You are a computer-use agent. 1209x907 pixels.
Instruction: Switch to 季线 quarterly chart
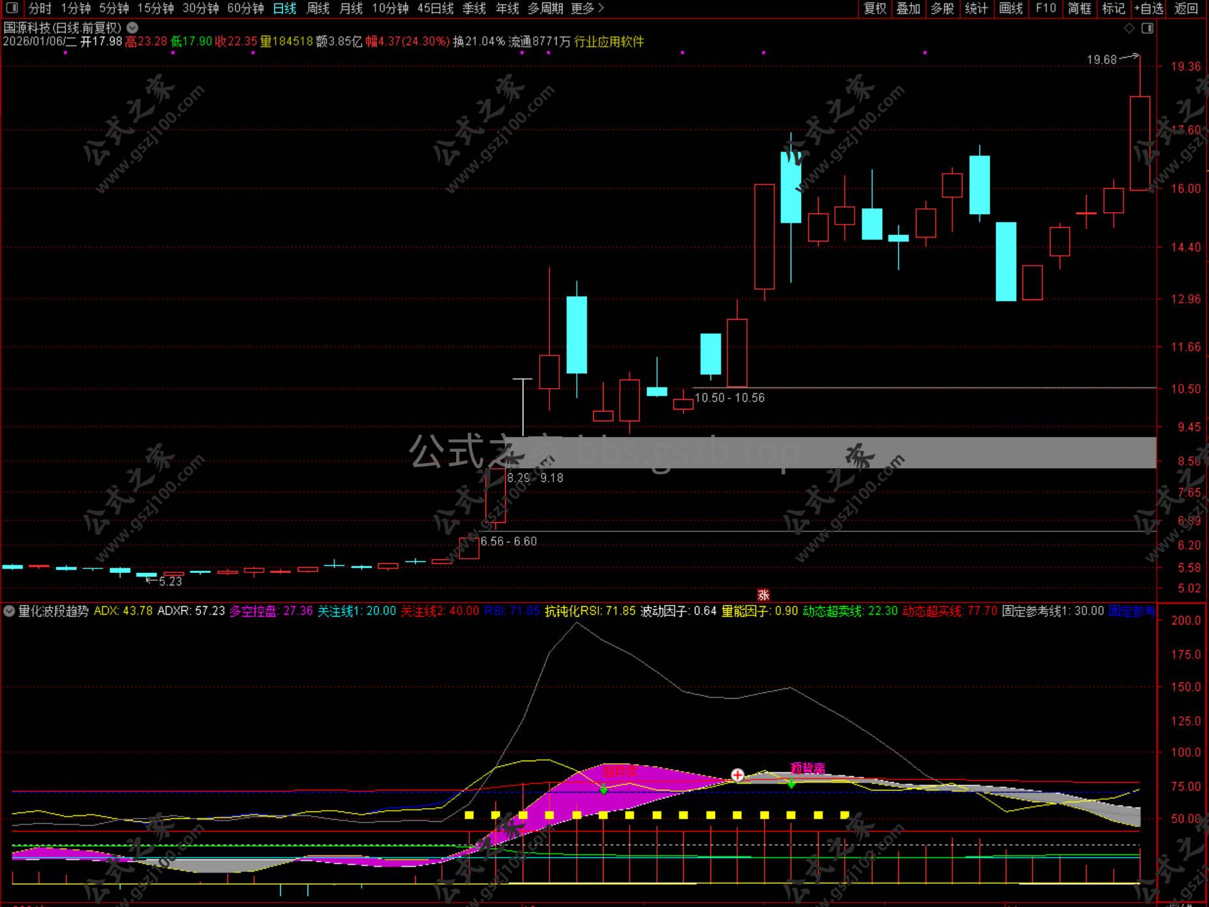pos(474,8)
